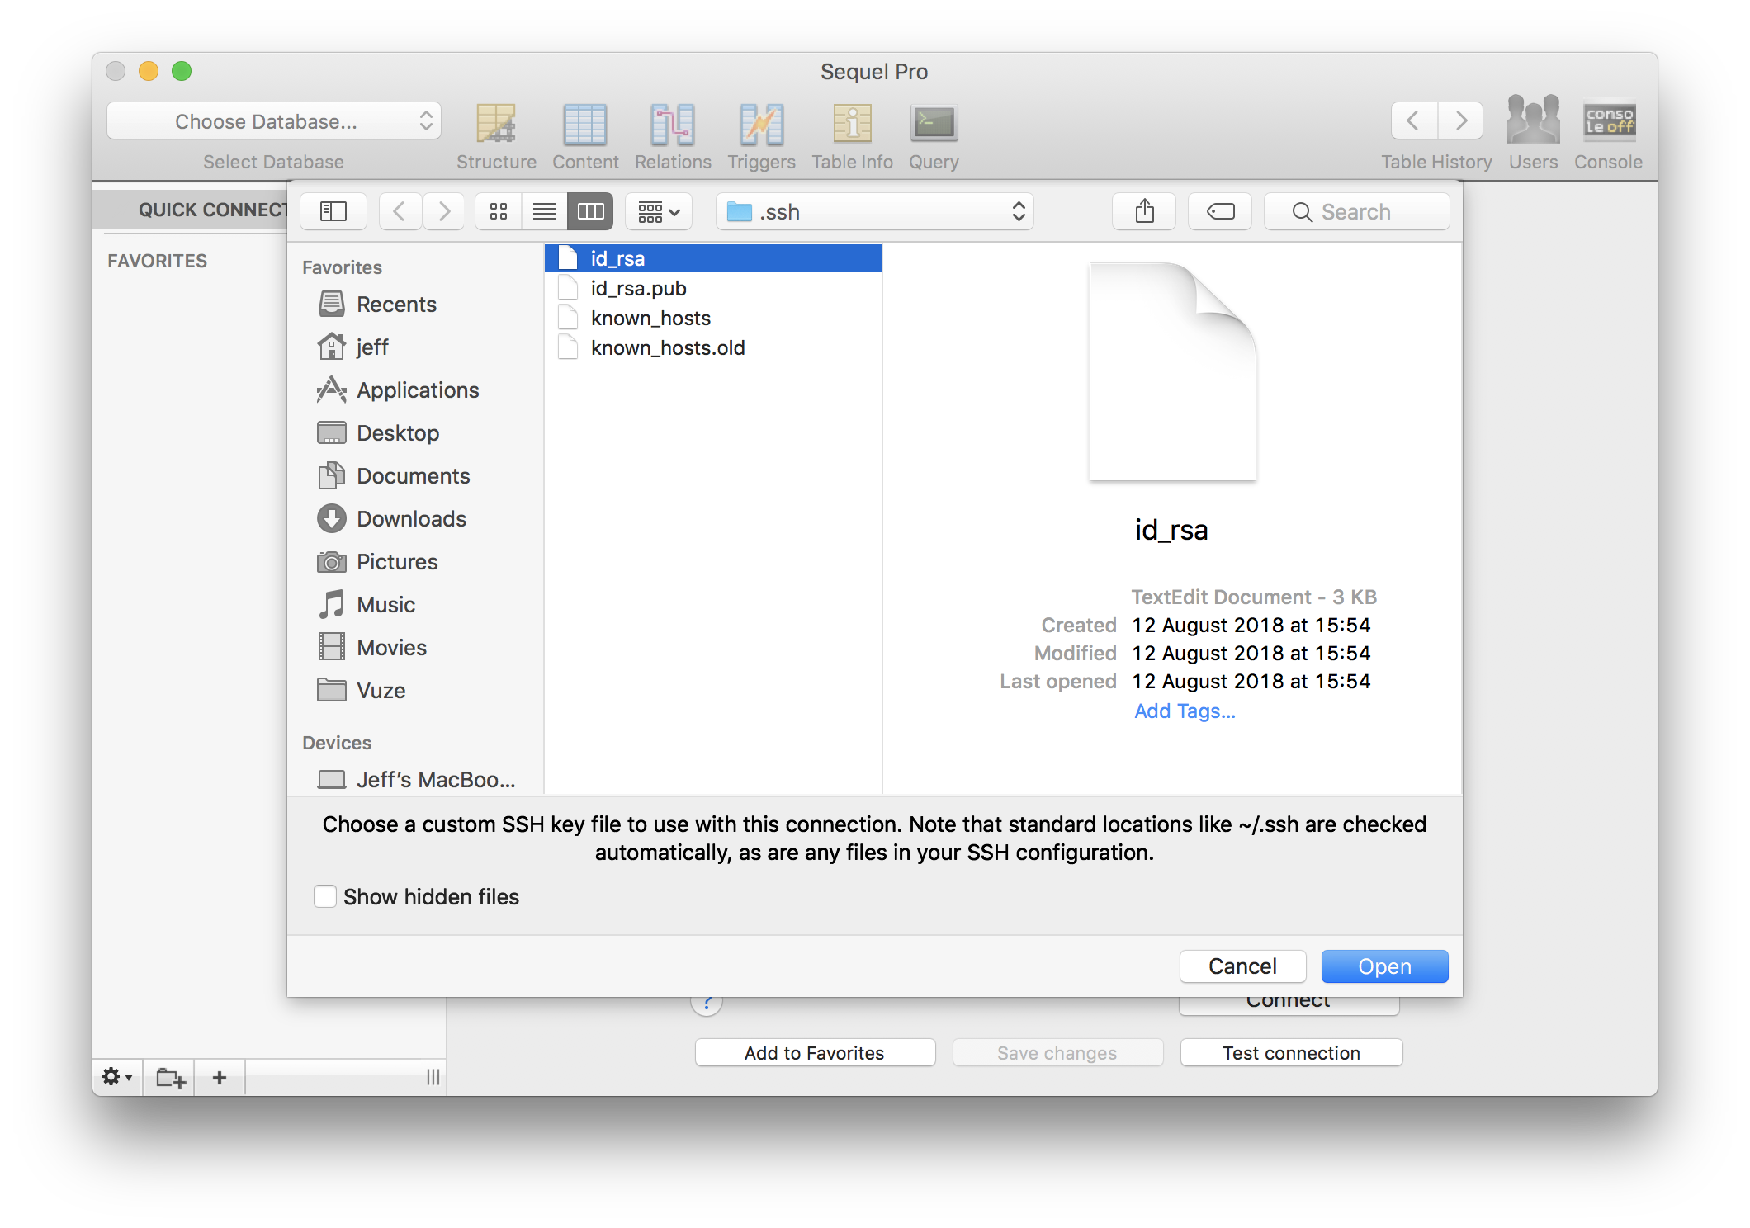Open the Choose Database dropdown
The height and width of the screenshot is (1228, 1750).
coord(274,121)
